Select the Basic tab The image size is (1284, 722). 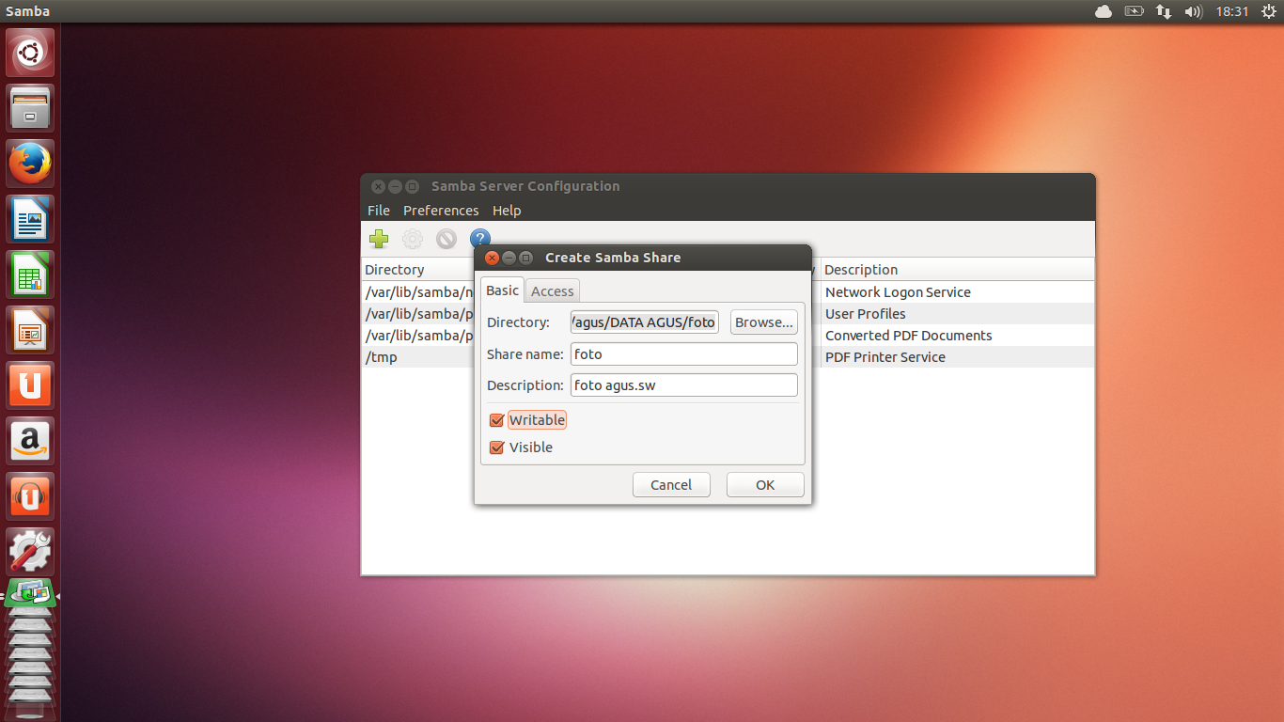click(x=502, y=290)
